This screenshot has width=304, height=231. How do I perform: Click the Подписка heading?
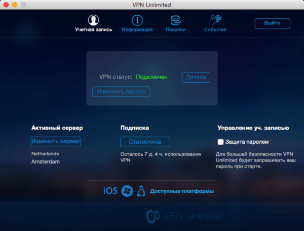pos(135,128)
